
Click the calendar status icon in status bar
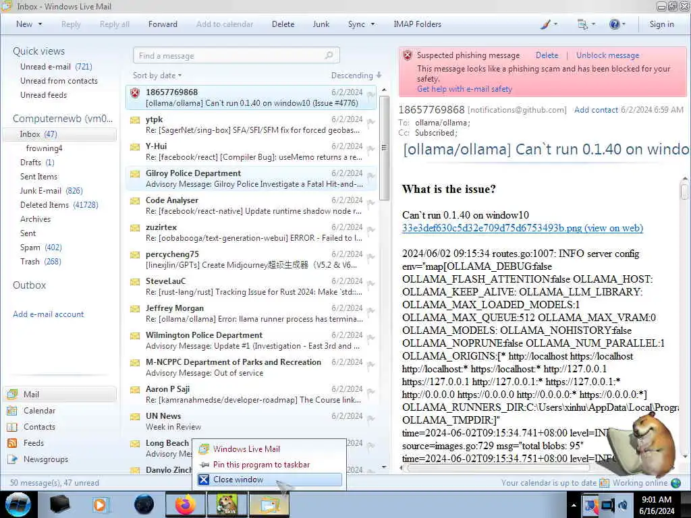604,483
